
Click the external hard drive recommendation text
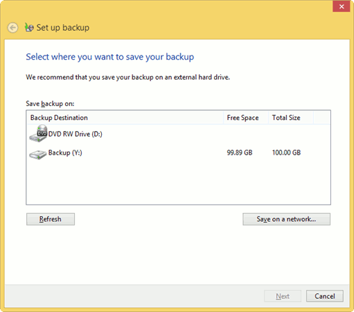127,77
